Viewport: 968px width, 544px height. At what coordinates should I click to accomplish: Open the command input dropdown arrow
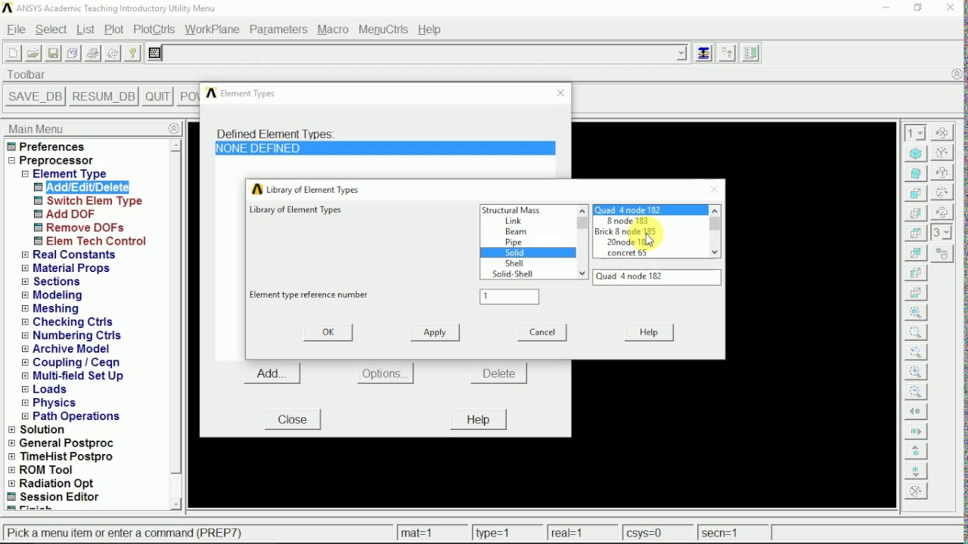681,54
